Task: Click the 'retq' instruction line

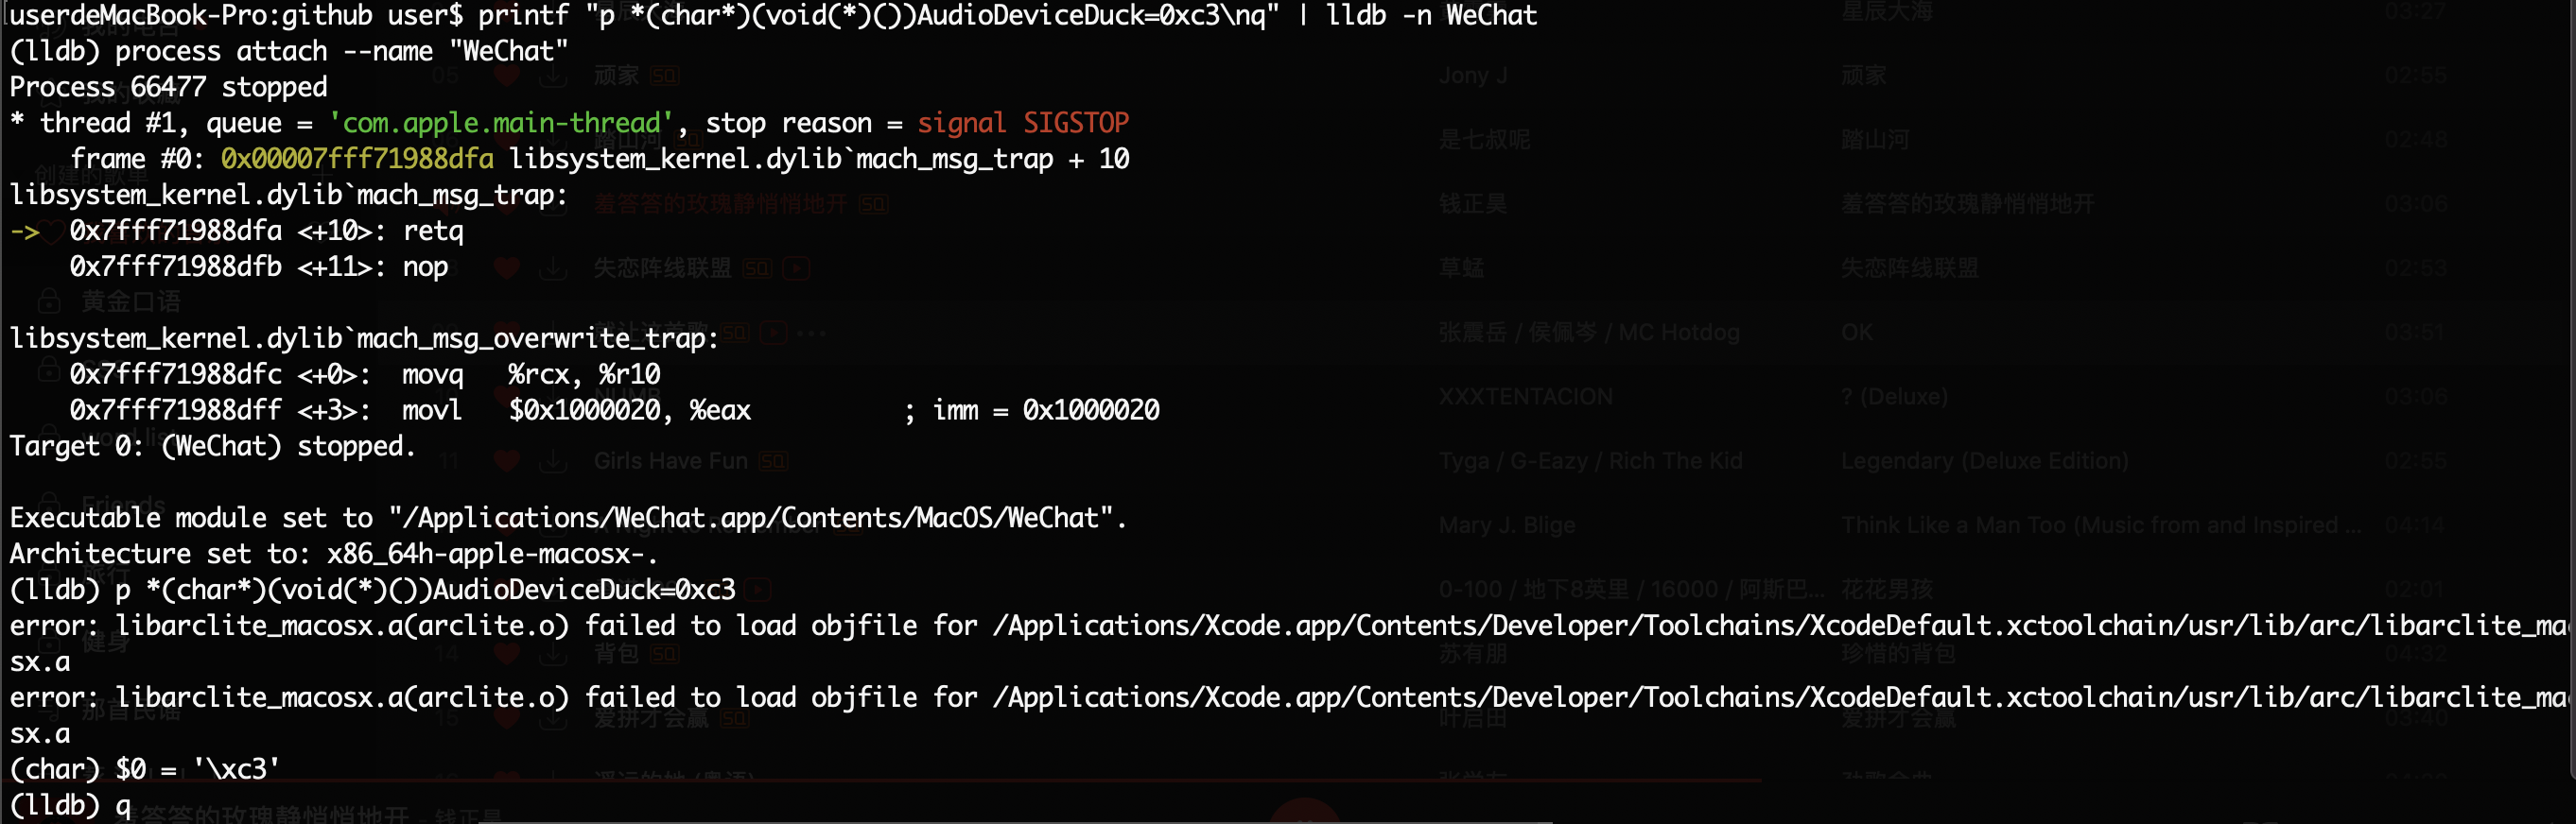Action: (266, 232)
